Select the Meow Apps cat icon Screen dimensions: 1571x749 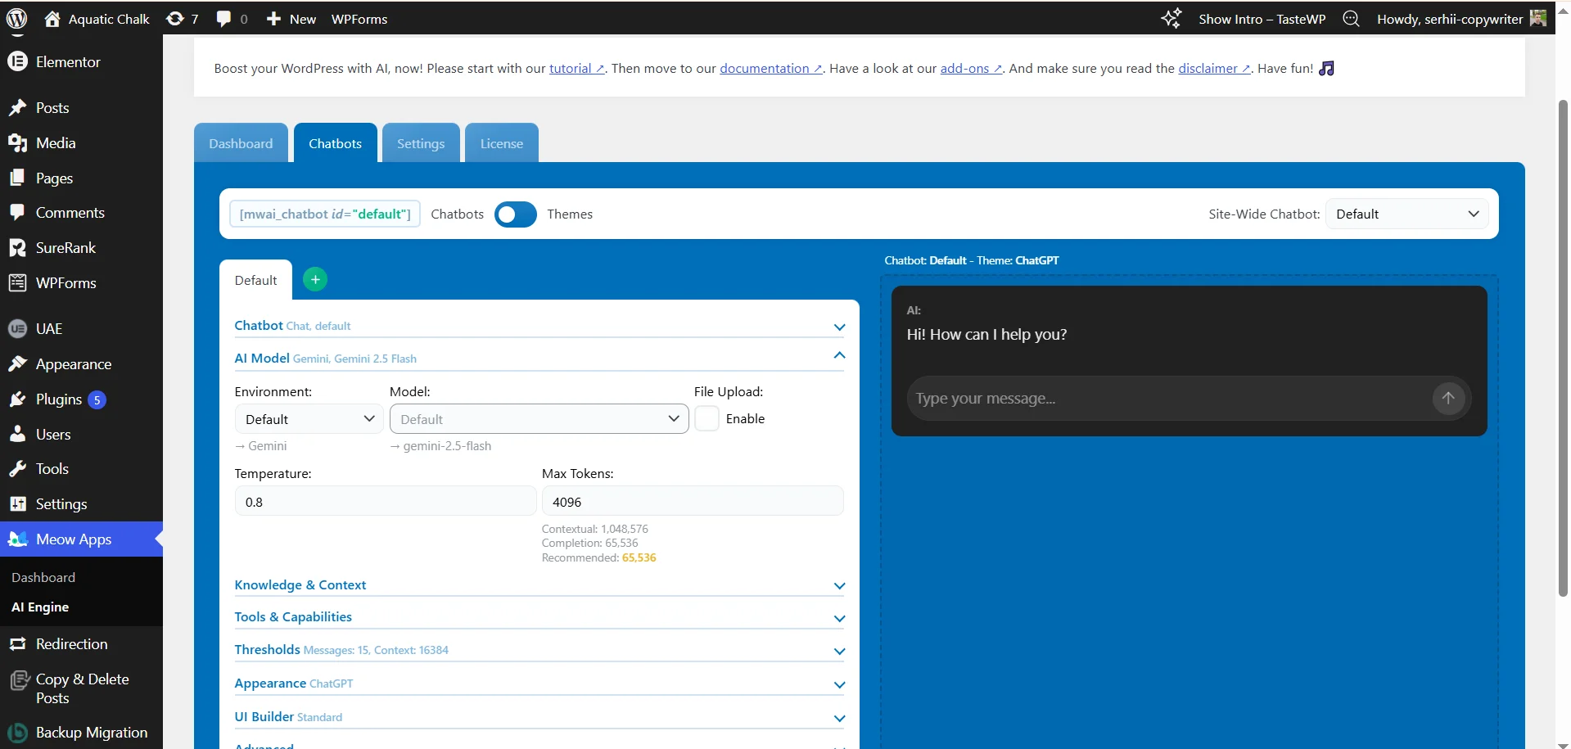point(17,539)
